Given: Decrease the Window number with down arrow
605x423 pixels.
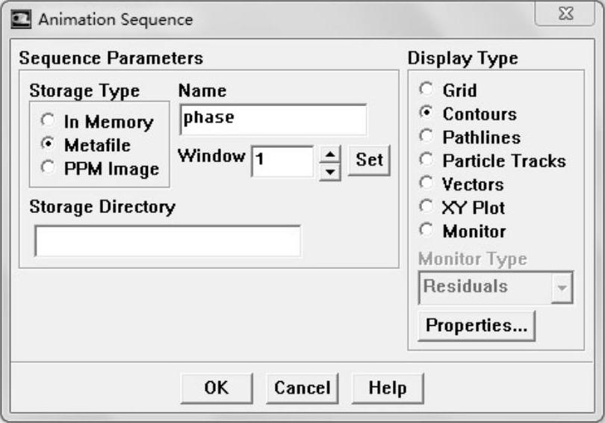Looking at the screenshot, I should [x=329, y=170].
